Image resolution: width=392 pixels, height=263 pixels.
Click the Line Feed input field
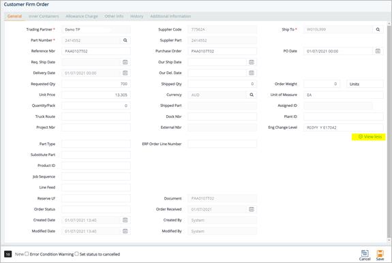click(96, 187)
